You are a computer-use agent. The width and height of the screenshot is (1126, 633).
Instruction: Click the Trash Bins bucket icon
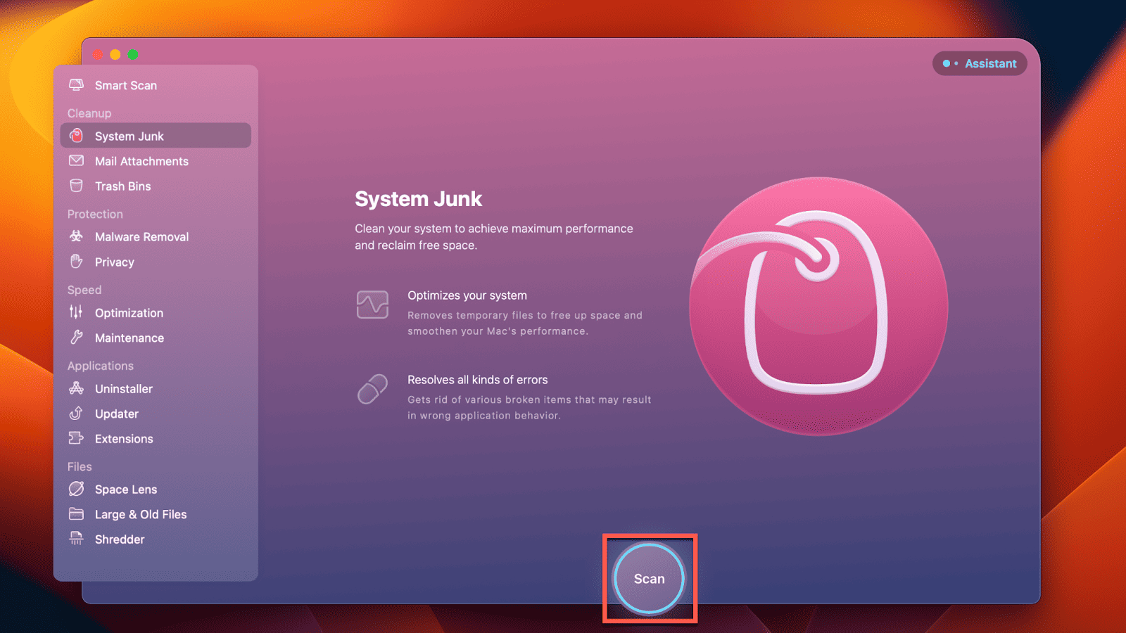[x=76, y=186]
